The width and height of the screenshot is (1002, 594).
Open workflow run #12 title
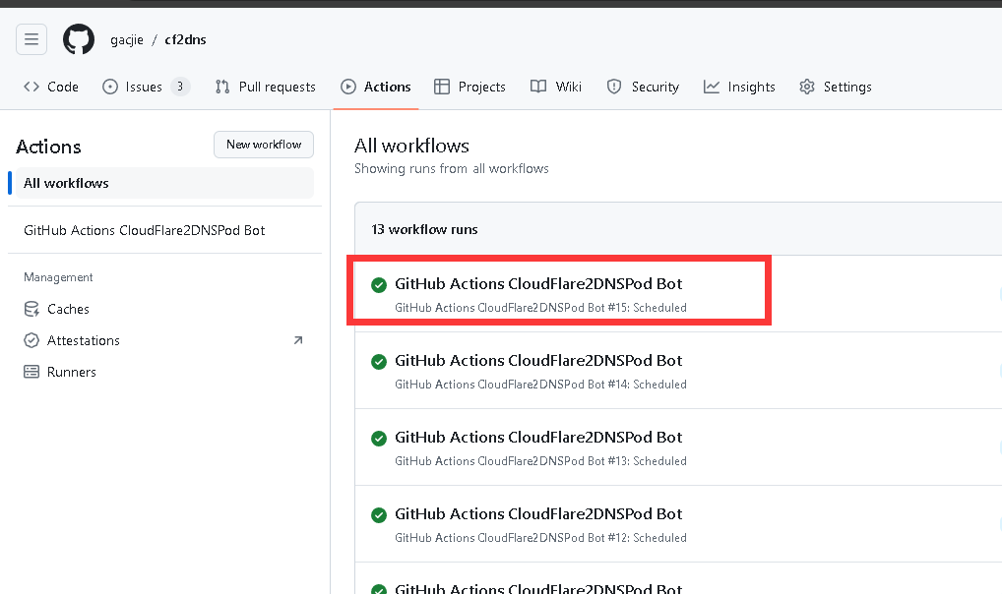coord(538,513)
